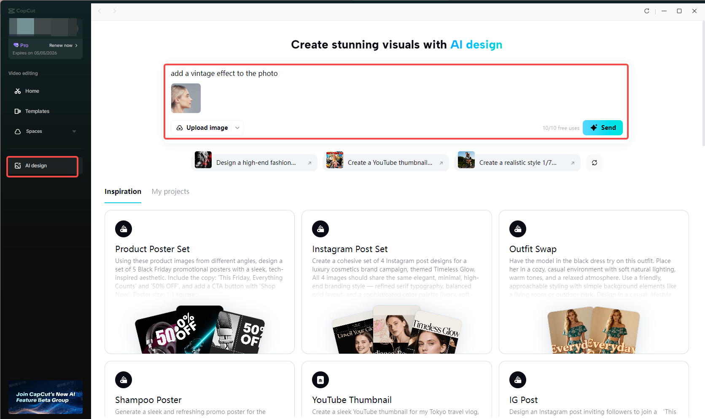Click Renew now link

[63, 45]
